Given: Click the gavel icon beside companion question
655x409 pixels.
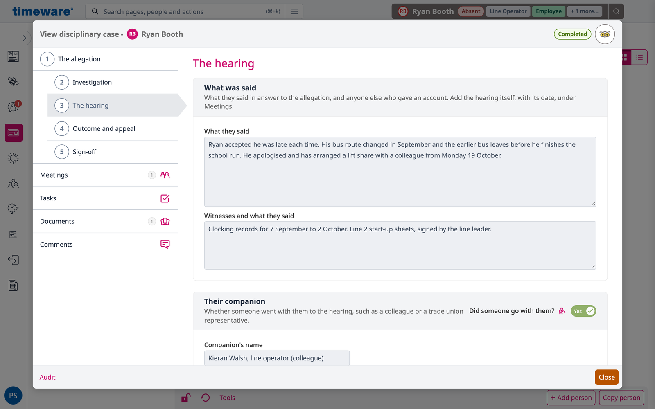Looking at the screenshot, I should pos(562,311).
